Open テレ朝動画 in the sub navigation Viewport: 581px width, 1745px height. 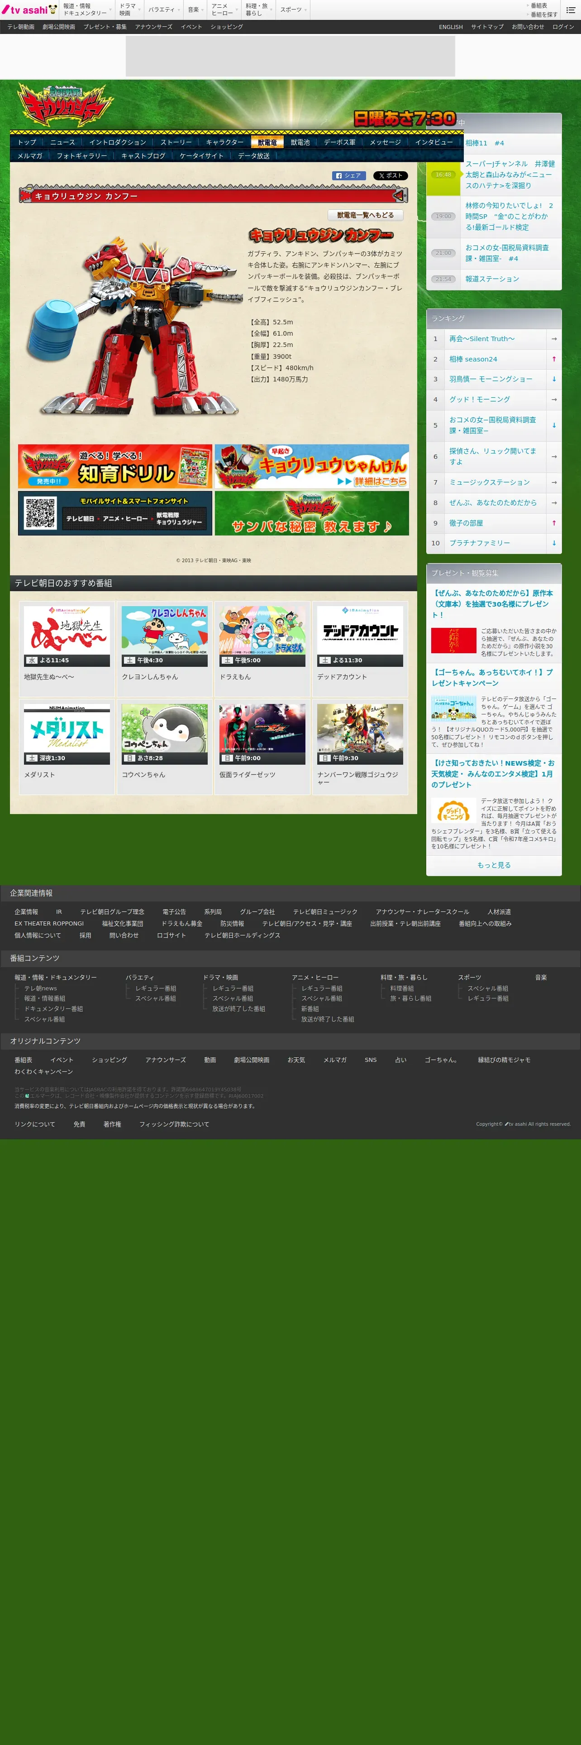21,27
